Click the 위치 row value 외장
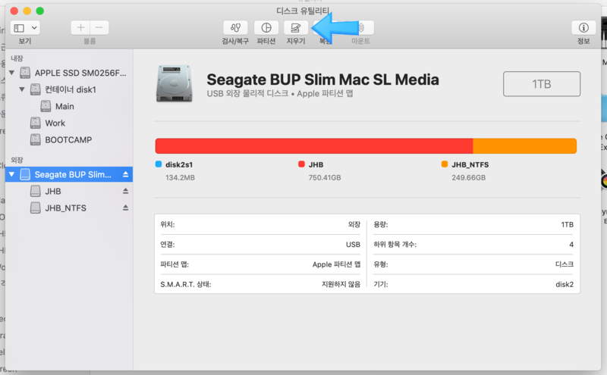 click(354, 224)
